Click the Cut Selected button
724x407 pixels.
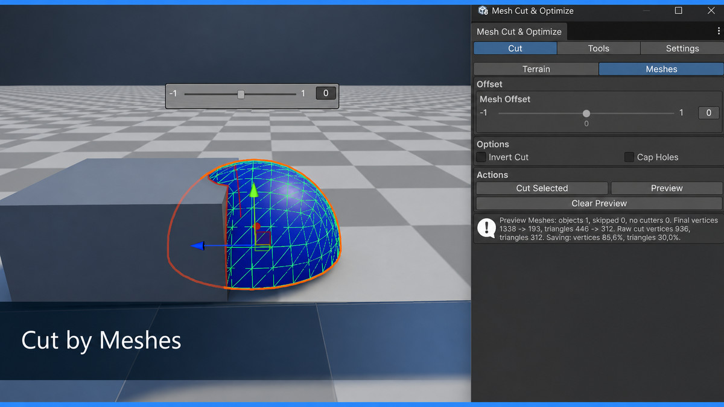click(542, 188)
